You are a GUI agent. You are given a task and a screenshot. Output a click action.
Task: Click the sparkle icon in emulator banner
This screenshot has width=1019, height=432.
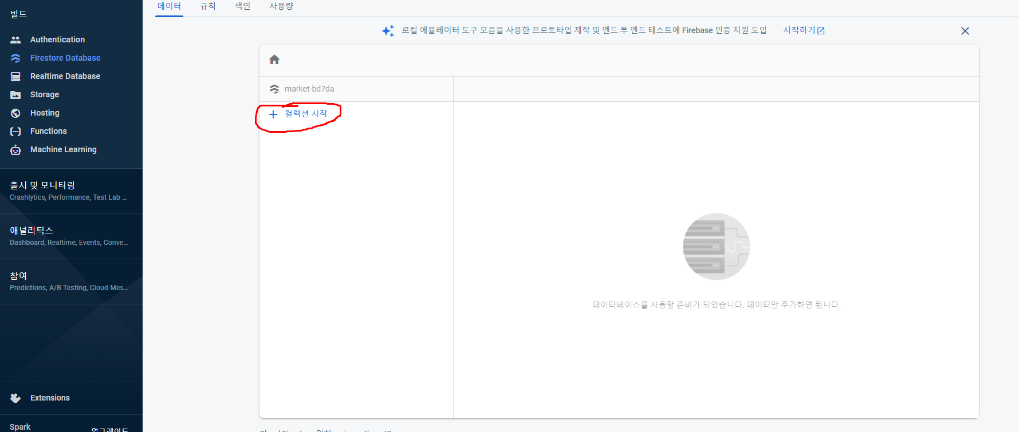[x=388, y=30]
